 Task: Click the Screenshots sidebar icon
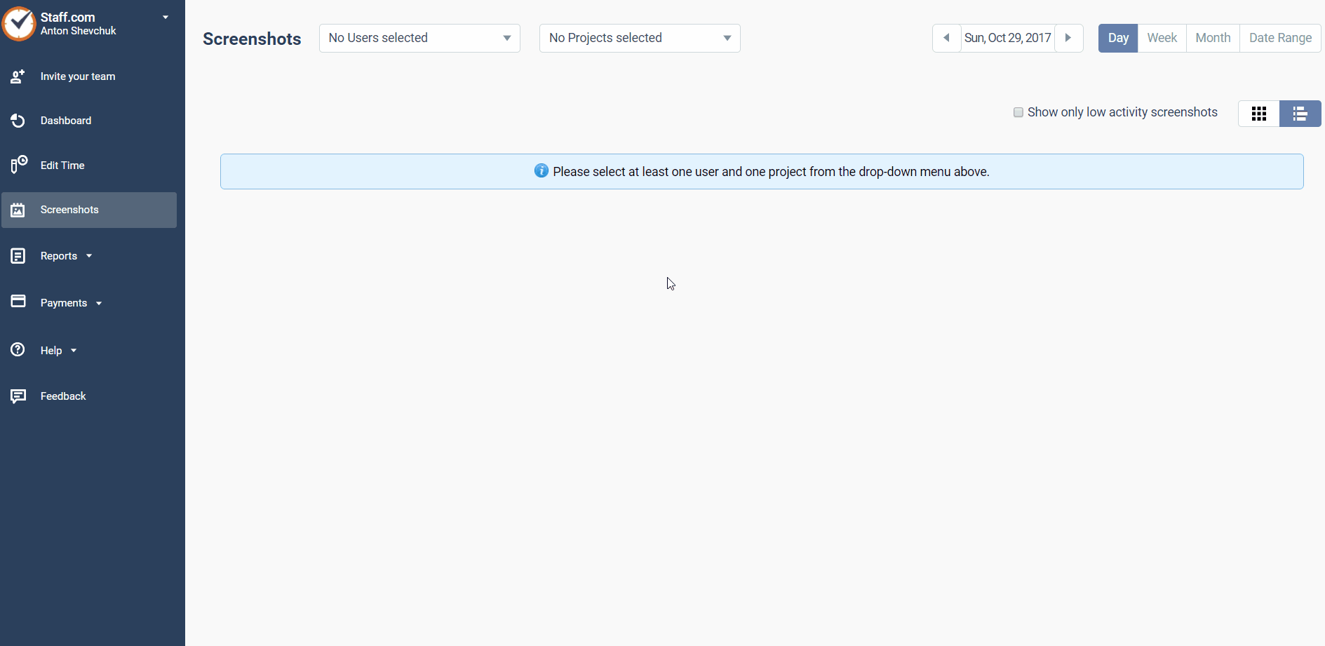[18, 210]
